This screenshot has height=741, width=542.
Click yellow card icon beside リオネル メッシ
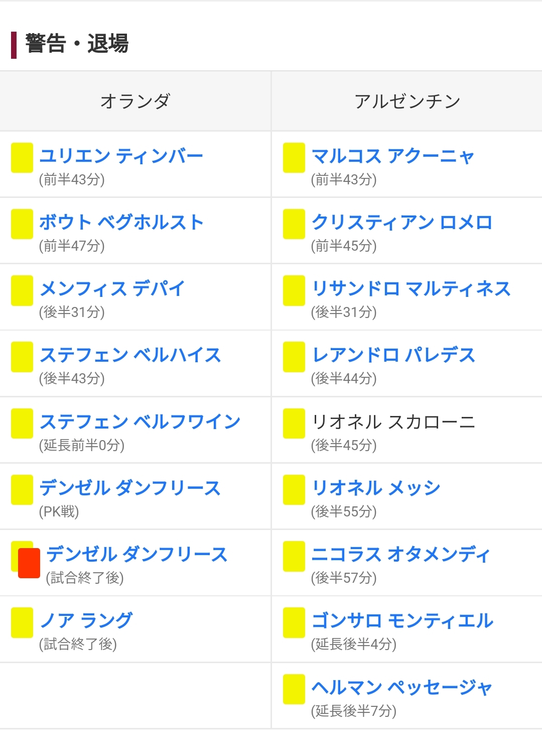(x=294, y=490)
